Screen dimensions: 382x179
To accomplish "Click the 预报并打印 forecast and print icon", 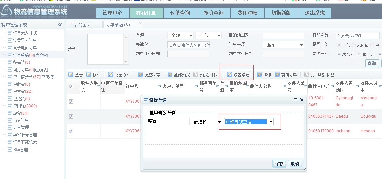I will (x=196, y=75).
